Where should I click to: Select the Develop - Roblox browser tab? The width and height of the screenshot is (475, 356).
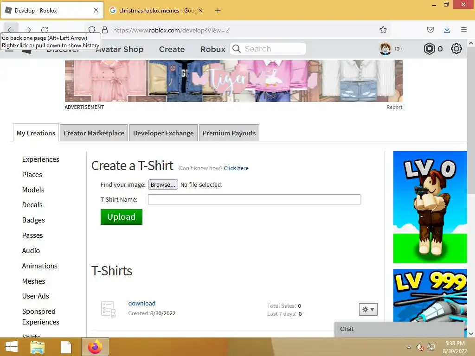[52, 11]
